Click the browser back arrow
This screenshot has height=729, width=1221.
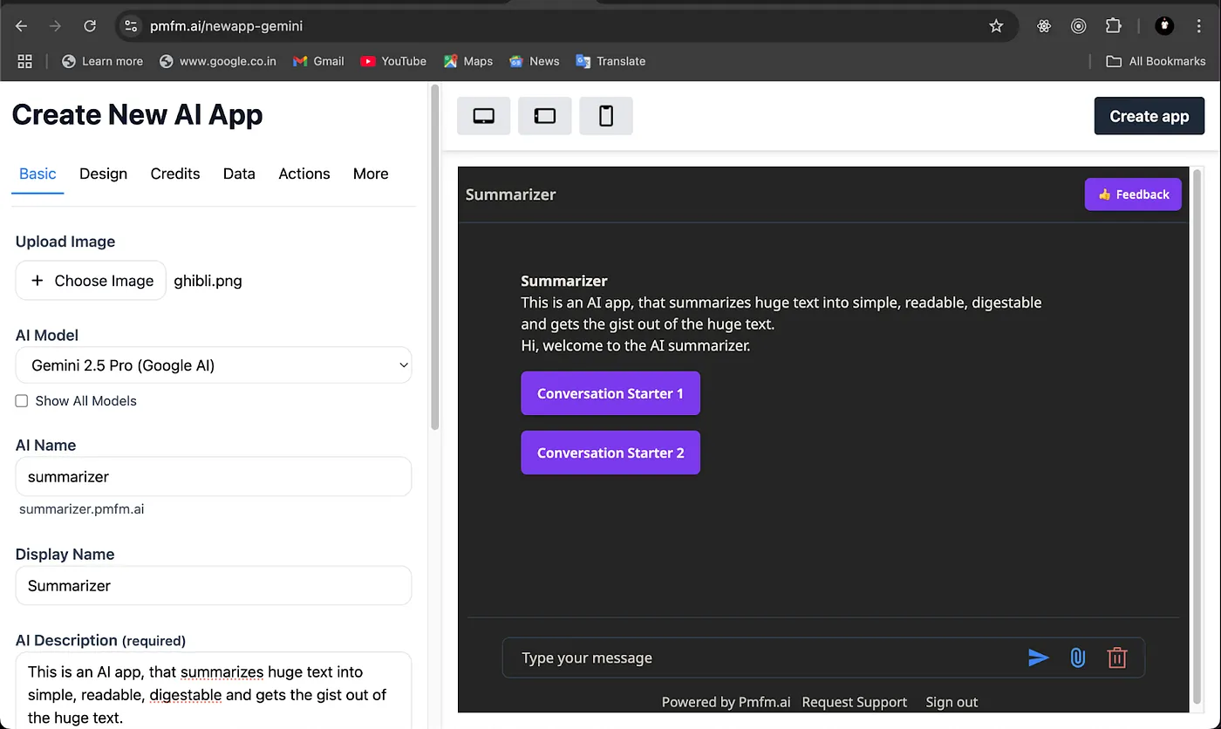click(x=21, y=26)
